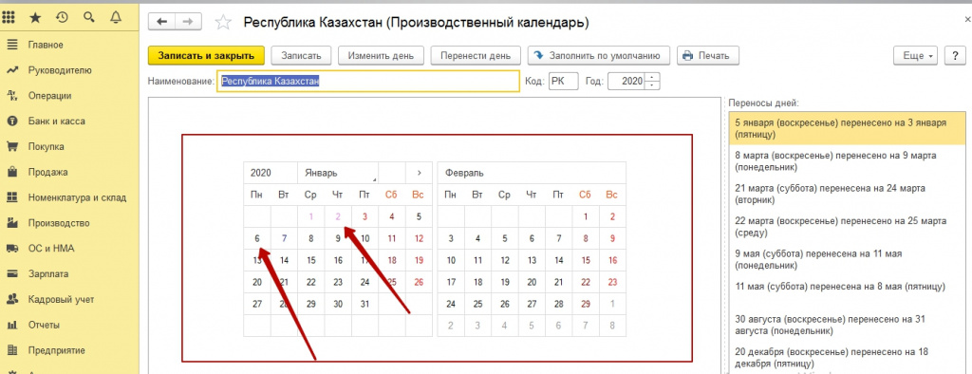Screen dimensions: 972x374
Task: Click the 2020 year cell in calendar header
Action: (271, 173)
